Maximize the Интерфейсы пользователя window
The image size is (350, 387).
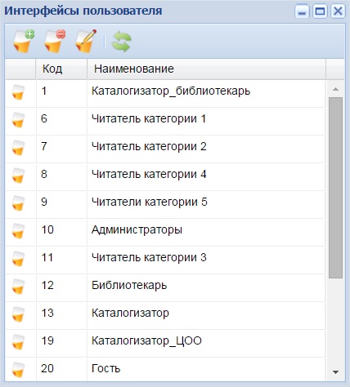tap(320, 11)
